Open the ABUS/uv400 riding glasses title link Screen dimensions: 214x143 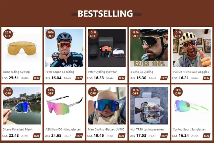pos(63,129)
